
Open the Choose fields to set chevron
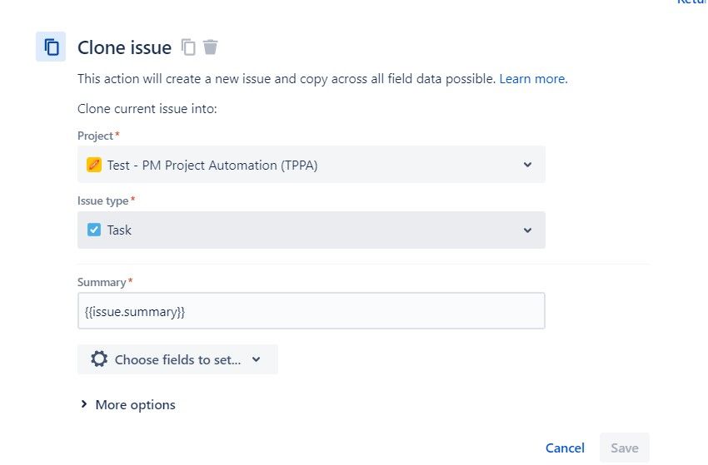[x=256, y=359]
